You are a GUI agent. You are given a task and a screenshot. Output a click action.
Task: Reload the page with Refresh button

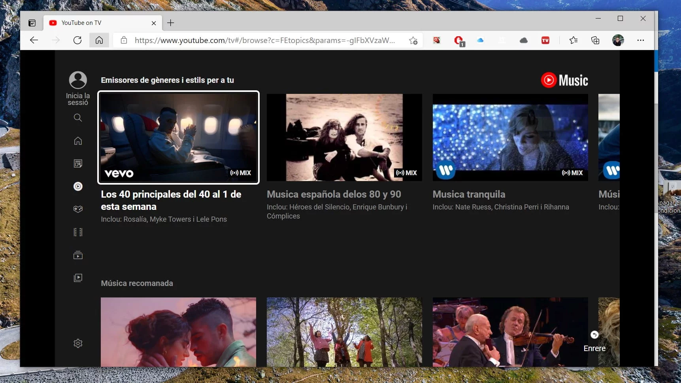(77, 40)
